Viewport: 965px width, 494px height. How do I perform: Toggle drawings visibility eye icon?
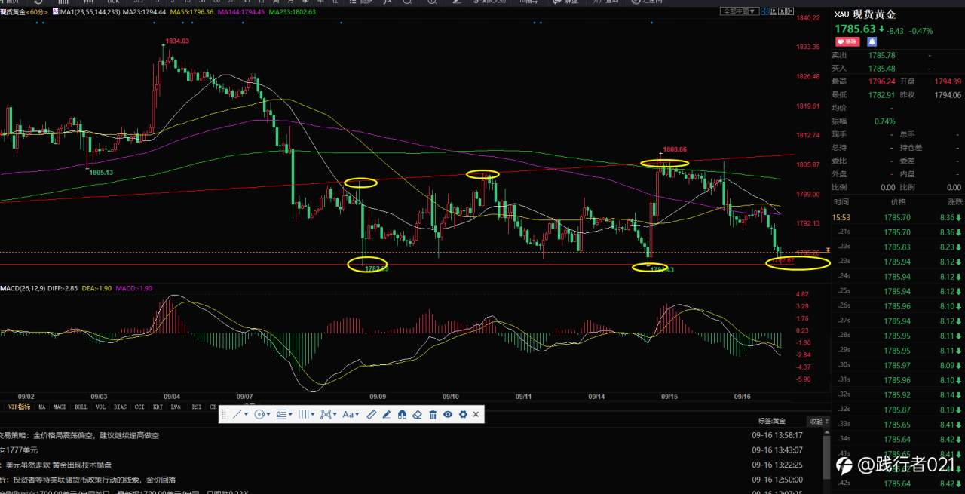click(x=448, y=414)
